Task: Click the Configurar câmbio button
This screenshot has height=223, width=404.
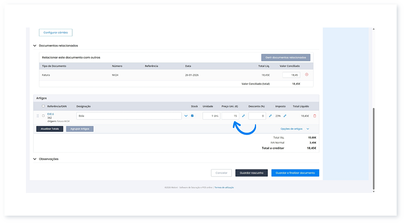Action: [x=56, y=33]
